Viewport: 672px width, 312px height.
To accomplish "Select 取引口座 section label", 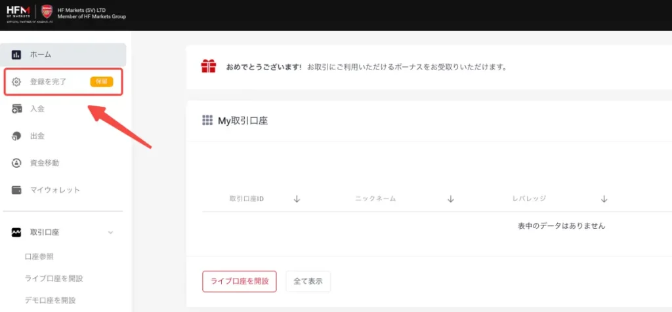I will click(x=45, y=233).
